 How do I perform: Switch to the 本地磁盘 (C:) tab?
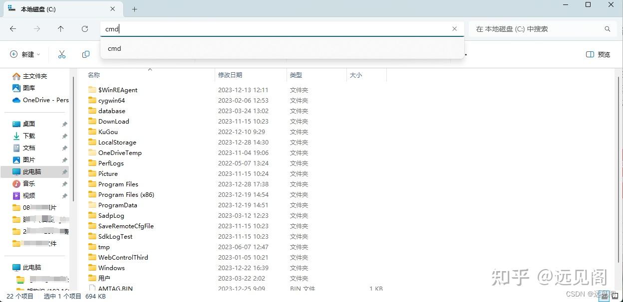coord(40,8)
